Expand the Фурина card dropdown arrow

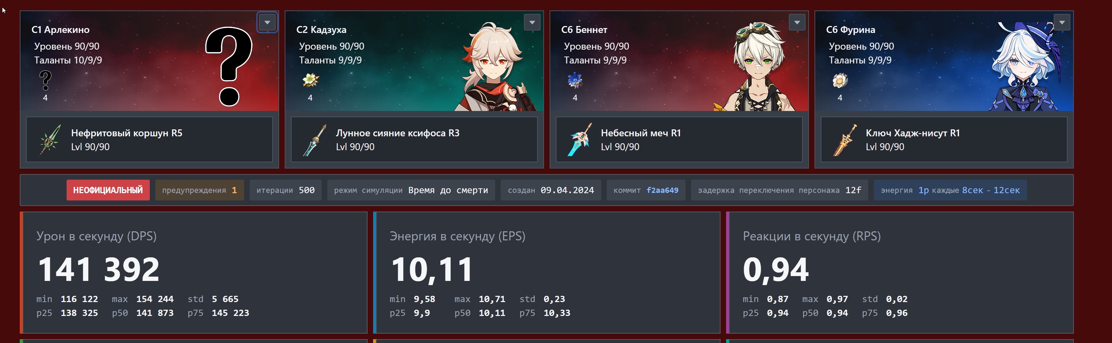(x=1061, y=23)
